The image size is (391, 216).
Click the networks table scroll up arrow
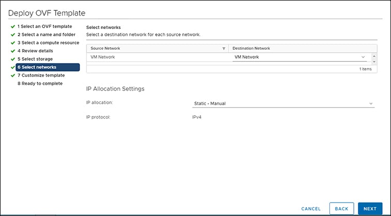tap(374, 56)
